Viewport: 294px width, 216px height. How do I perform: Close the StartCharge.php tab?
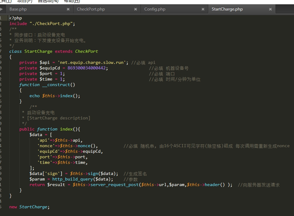(270, 9)
